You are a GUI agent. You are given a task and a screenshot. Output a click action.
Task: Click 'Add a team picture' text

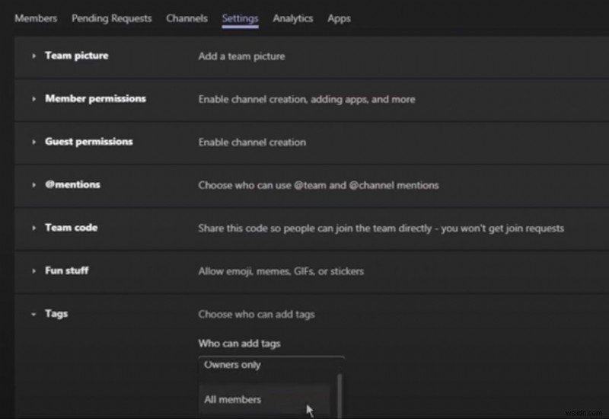[241, 56]
